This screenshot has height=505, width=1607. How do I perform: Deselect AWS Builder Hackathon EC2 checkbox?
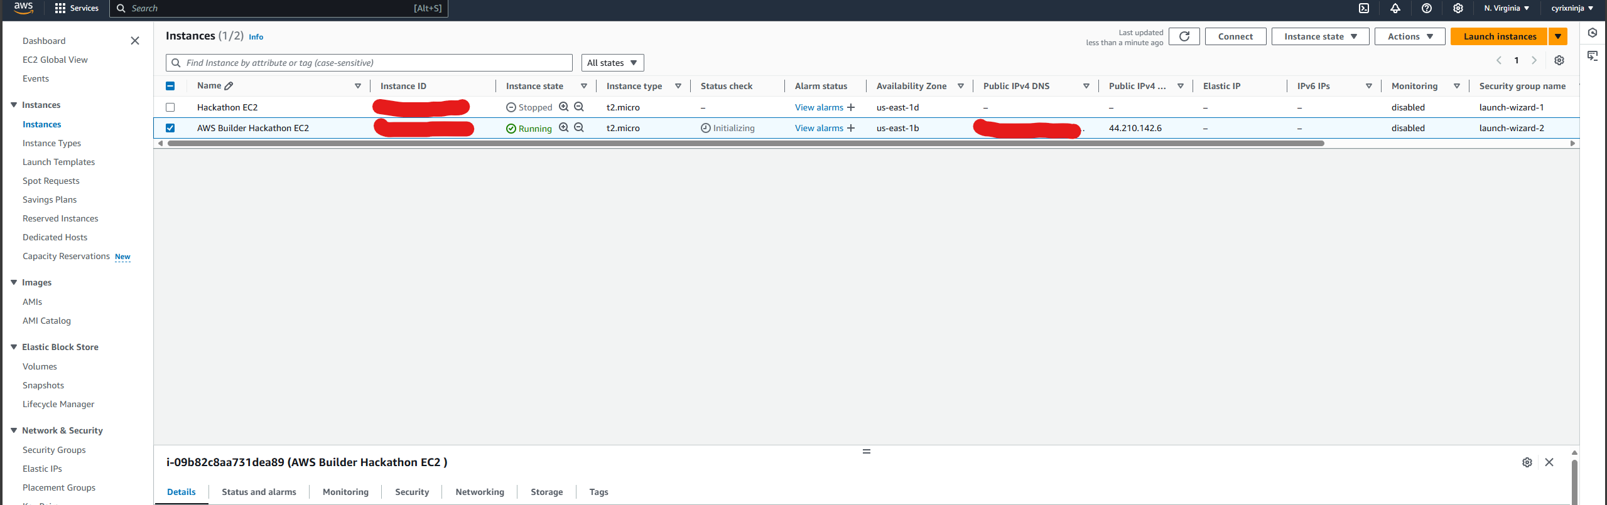(x=170, y=128)
